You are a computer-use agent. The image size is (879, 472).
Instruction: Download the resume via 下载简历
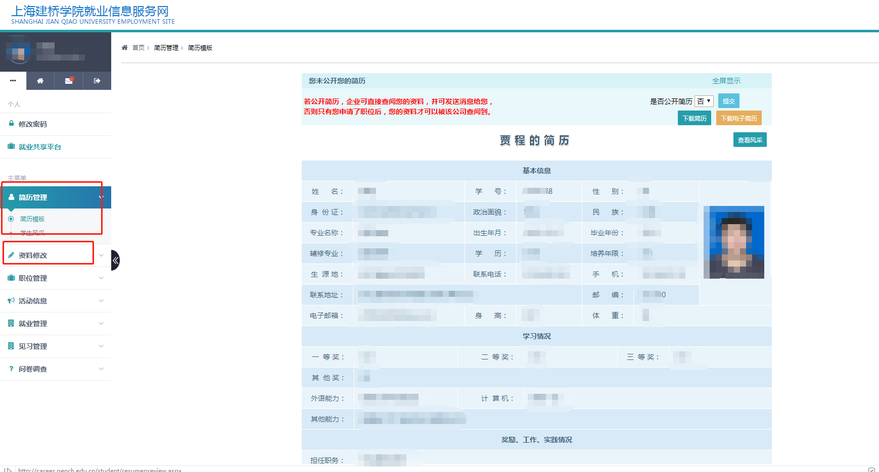(x=694, y=118)
